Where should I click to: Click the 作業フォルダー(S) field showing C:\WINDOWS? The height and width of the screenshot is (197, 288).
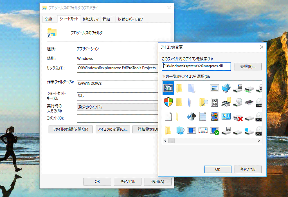(x=117, y=84)
